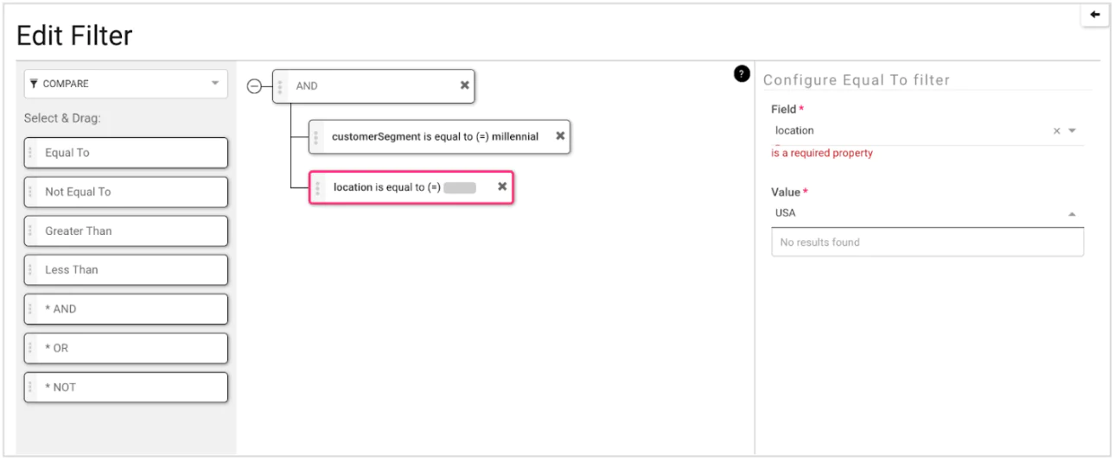The width and height of the screenshot is (1115, 461).
Task: Click the drag handle on the location condition
Action: click(x=318, y=187)
